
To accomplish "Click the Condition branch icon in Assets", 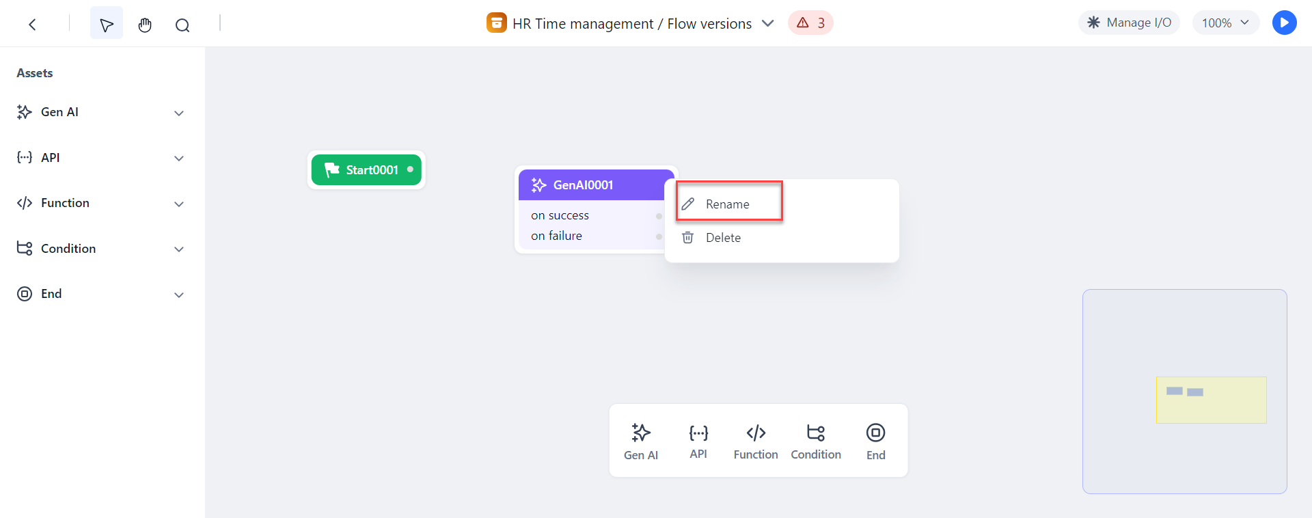I will coord(25,248).
